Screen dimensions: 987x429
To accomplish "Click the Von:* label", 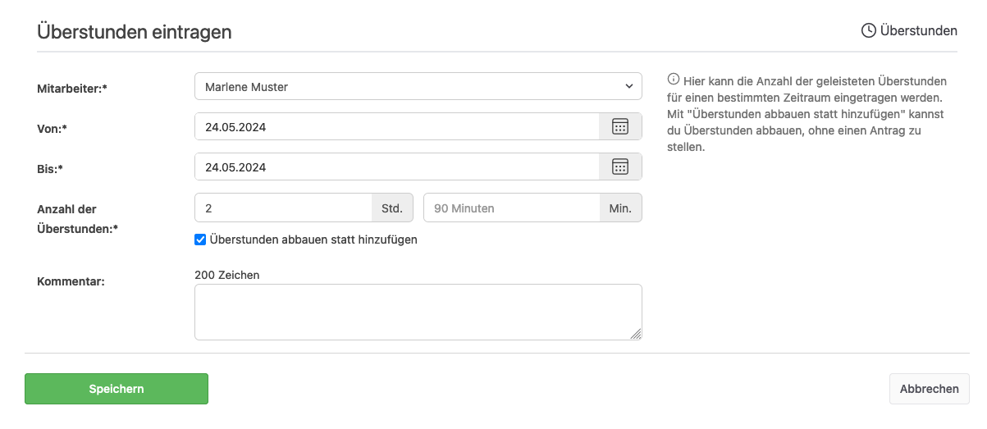I will 52,129.
